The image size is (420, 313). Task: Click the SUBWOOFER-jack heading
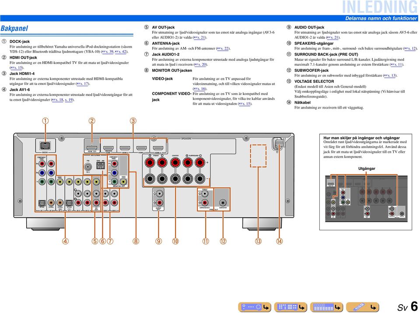point(311,70)
